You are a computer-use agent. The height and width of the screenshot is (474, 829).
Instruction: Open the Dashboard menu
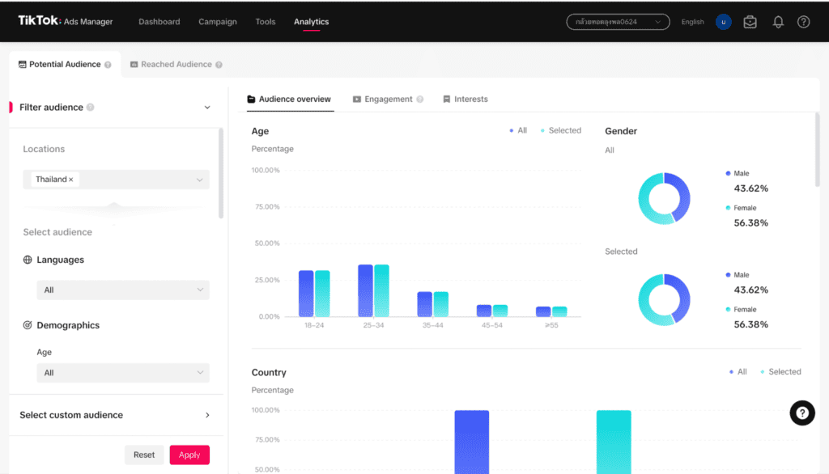[x=159, y=22]
